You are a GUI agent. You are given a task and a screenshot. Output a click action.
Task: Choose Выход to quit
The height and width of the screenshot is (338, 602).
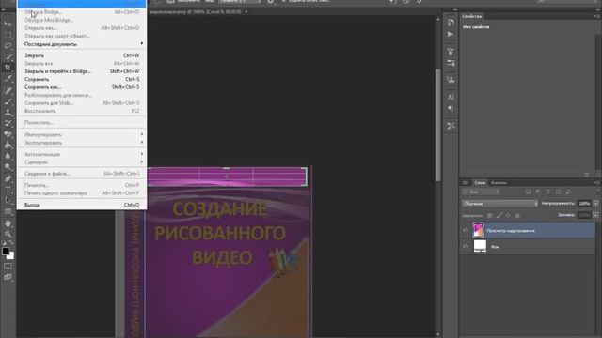(x=82, y=205)
